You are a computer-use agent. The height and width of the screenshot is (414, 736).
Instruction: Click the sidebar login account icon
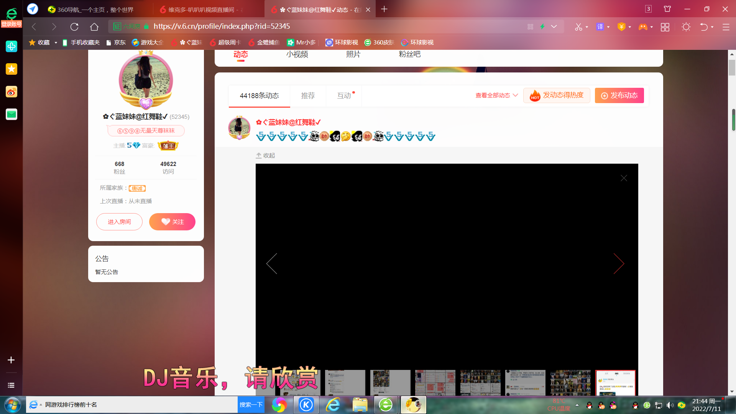pyautogui.click(x=11, y=18)
